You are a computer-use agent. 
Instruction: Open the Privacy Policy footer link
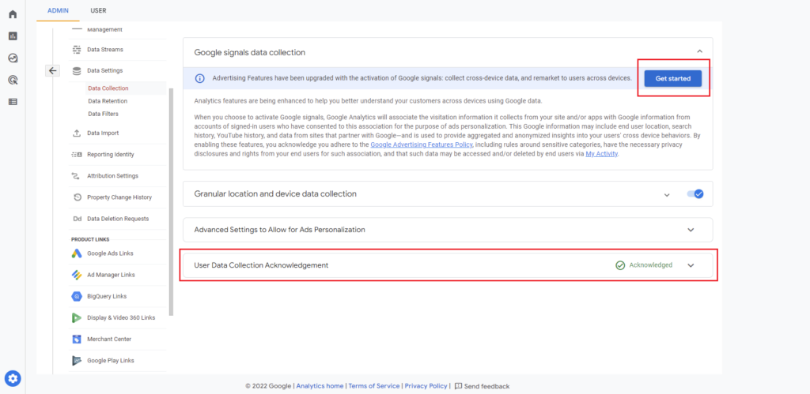(426, 386)
